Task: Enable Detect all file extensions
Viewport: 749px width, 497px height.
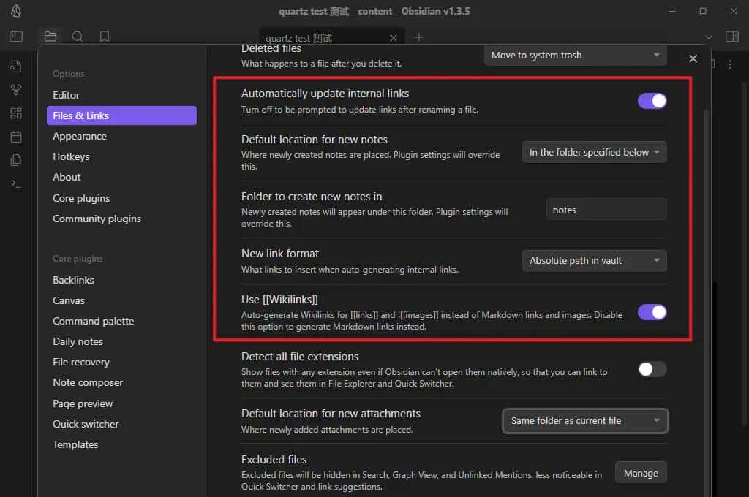Action: pos(652,369)
